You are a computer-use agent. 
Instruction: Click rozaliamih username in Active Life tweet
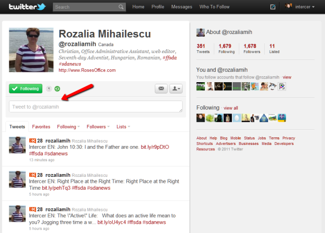pos(58,209)
